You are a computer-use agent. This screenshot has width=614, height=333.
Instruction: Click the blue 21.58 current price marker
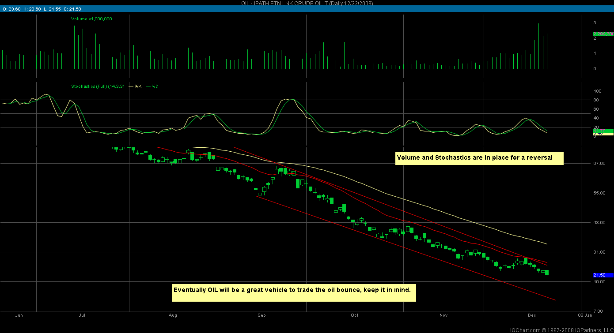pos(603,275)
